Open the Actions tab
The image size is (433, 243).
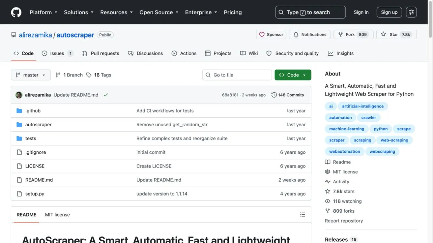click(184, 53)
